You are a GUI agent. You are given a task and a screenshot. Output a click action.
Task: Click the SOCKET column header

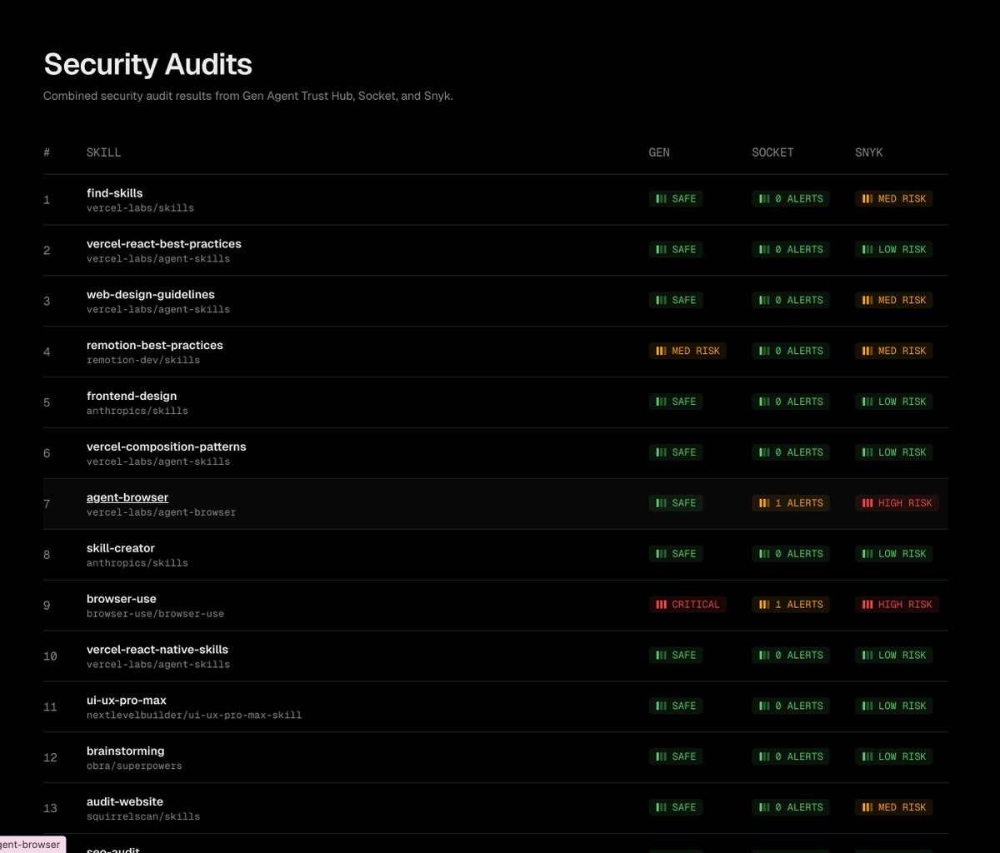(772, 153)
